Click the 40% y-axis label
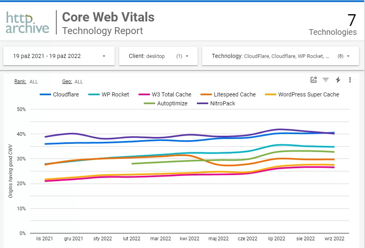Screen dimensions: 365x248 click(x=21, y=134)
